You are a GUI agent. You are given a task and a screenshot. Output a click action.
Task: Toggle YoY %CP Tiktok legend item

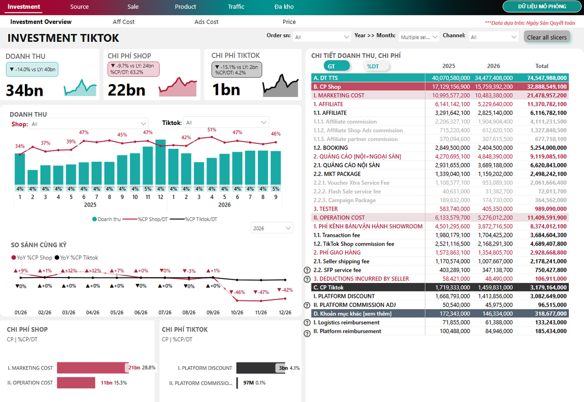point(76,258)
